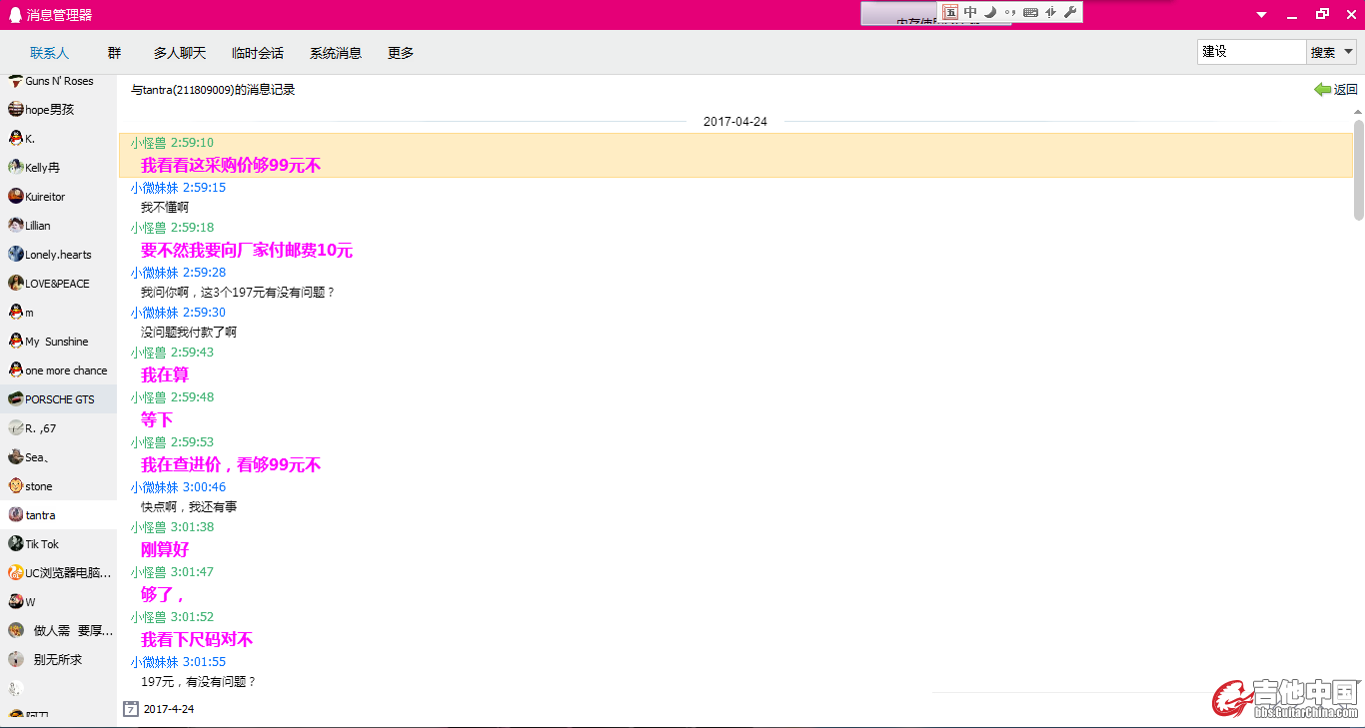Click the 2017-04-24 date divider label

[x=735, y=122]
